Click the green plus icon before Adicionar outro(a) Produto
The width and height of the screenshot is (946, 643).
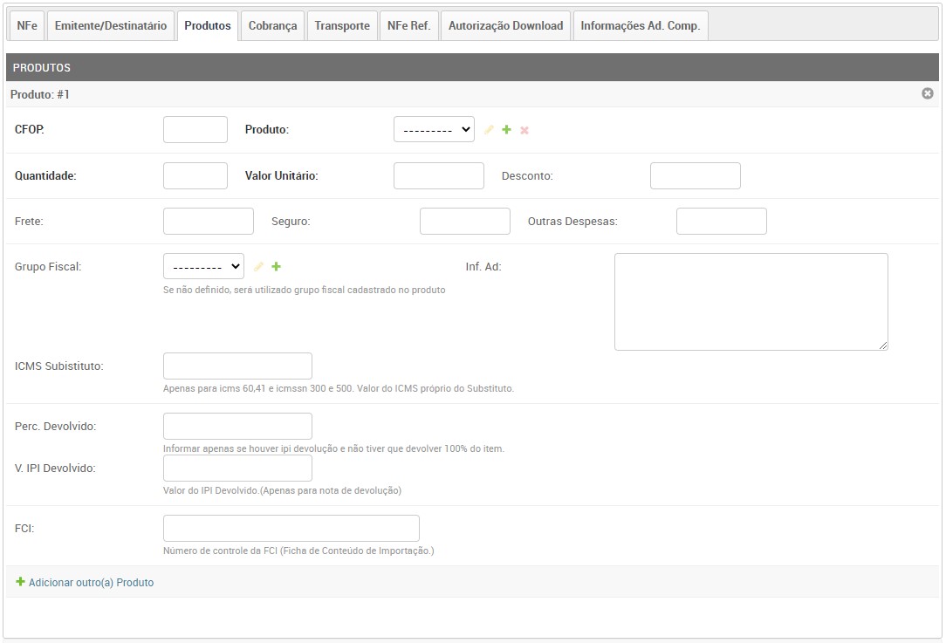[20, 582]
